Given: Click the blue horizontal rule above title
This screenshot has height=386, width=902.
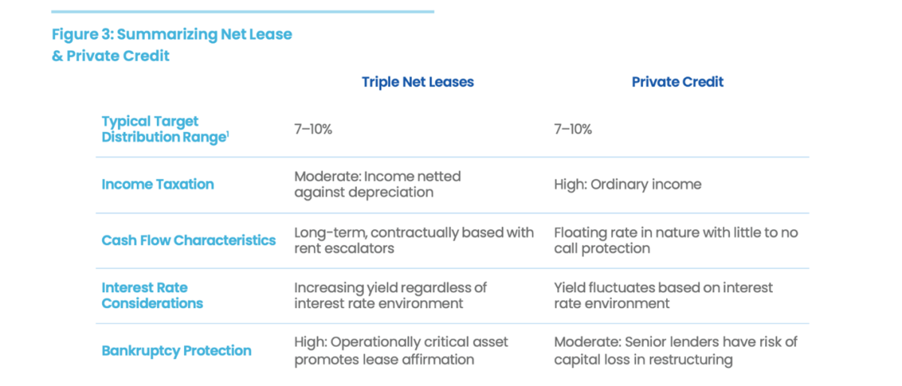Looking at the screenshot, I should pos(243,11).
